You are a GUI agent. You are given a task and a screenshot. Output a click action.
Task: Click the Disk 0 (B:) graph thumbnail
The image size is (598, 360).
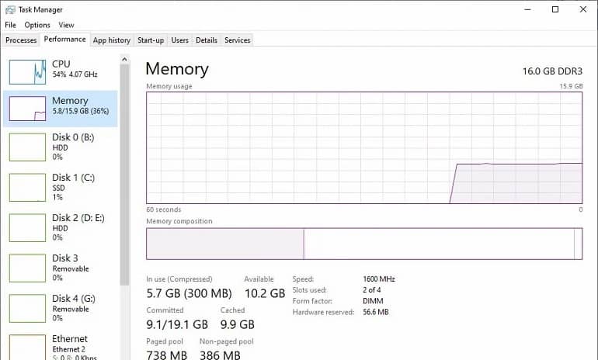tap(27, 147)
